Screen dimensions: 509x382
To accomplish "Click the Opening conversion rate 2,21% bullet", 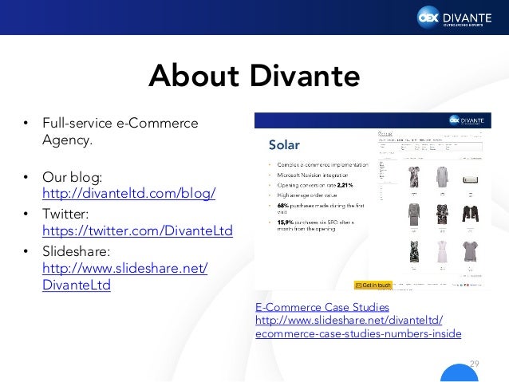I will 315,185.
